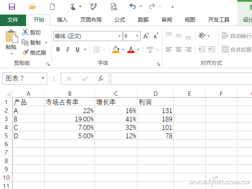Apply cell borders icon
252x189 pixels.
(x=96, y=49)
